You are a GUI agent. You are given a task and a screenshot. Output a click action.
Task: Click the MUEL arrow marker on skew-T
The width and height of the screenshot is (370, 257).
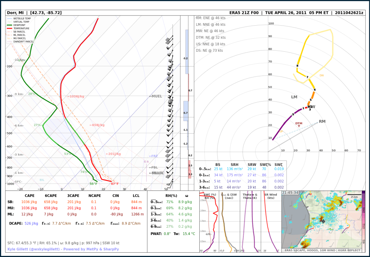[x=156, y=96]
